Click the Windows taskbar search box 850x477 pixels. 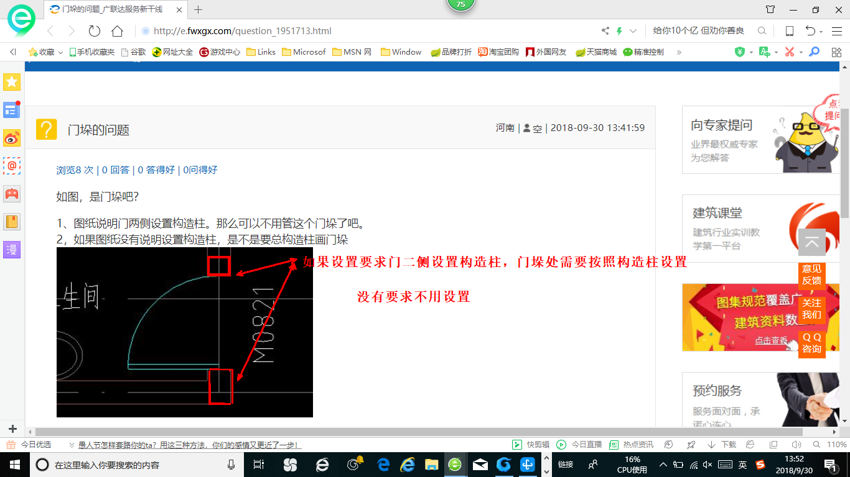point(136,465)
